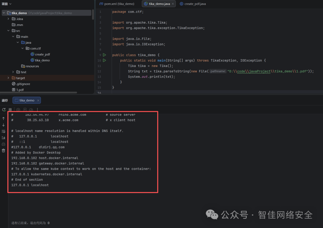Switch to create_pdf.java tab
Viewport: 323px width, 228px height.
click(x=193, y=4)
